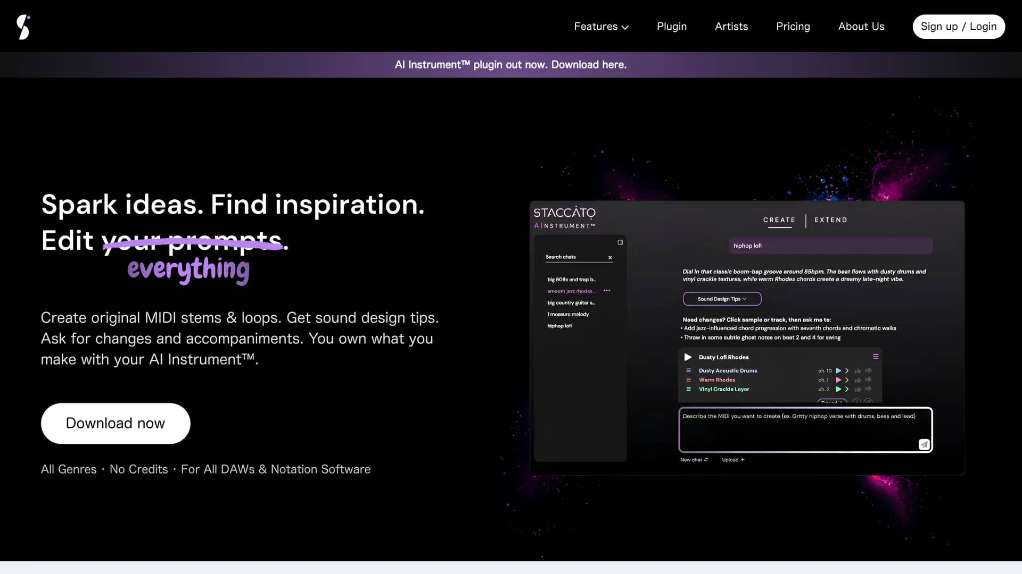The width and height of the screenshot is (1022, 574).
Task: Open the '1 measure melody' chat
Action: (x=568, y=315)
